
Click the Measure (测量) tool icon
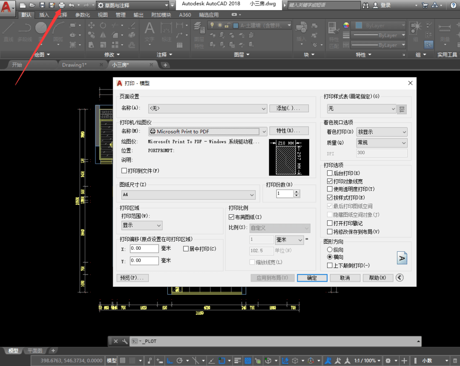(x=445, y=32)
